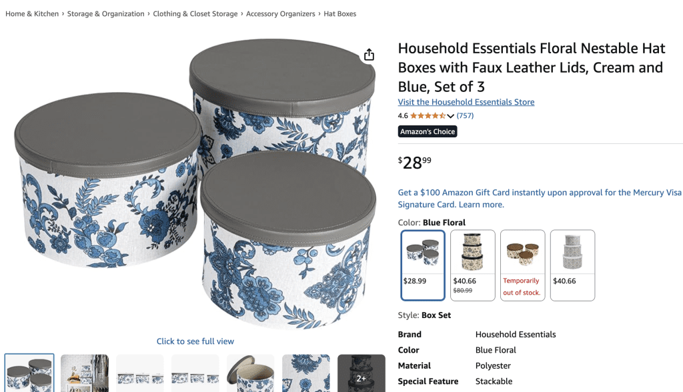The width and height of the screenshot is (683, 392).
Task: Go to Storage & Organization breadcrumb
Action: 105,14
